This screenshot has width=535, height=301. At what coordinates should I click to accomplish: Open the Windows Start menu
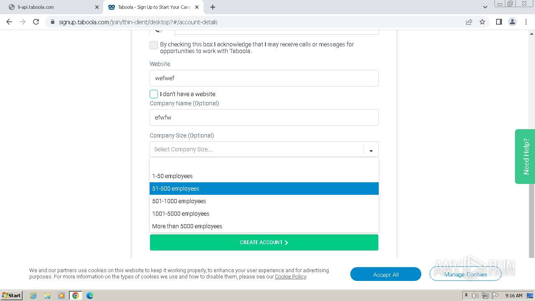[x=12, y=295]
